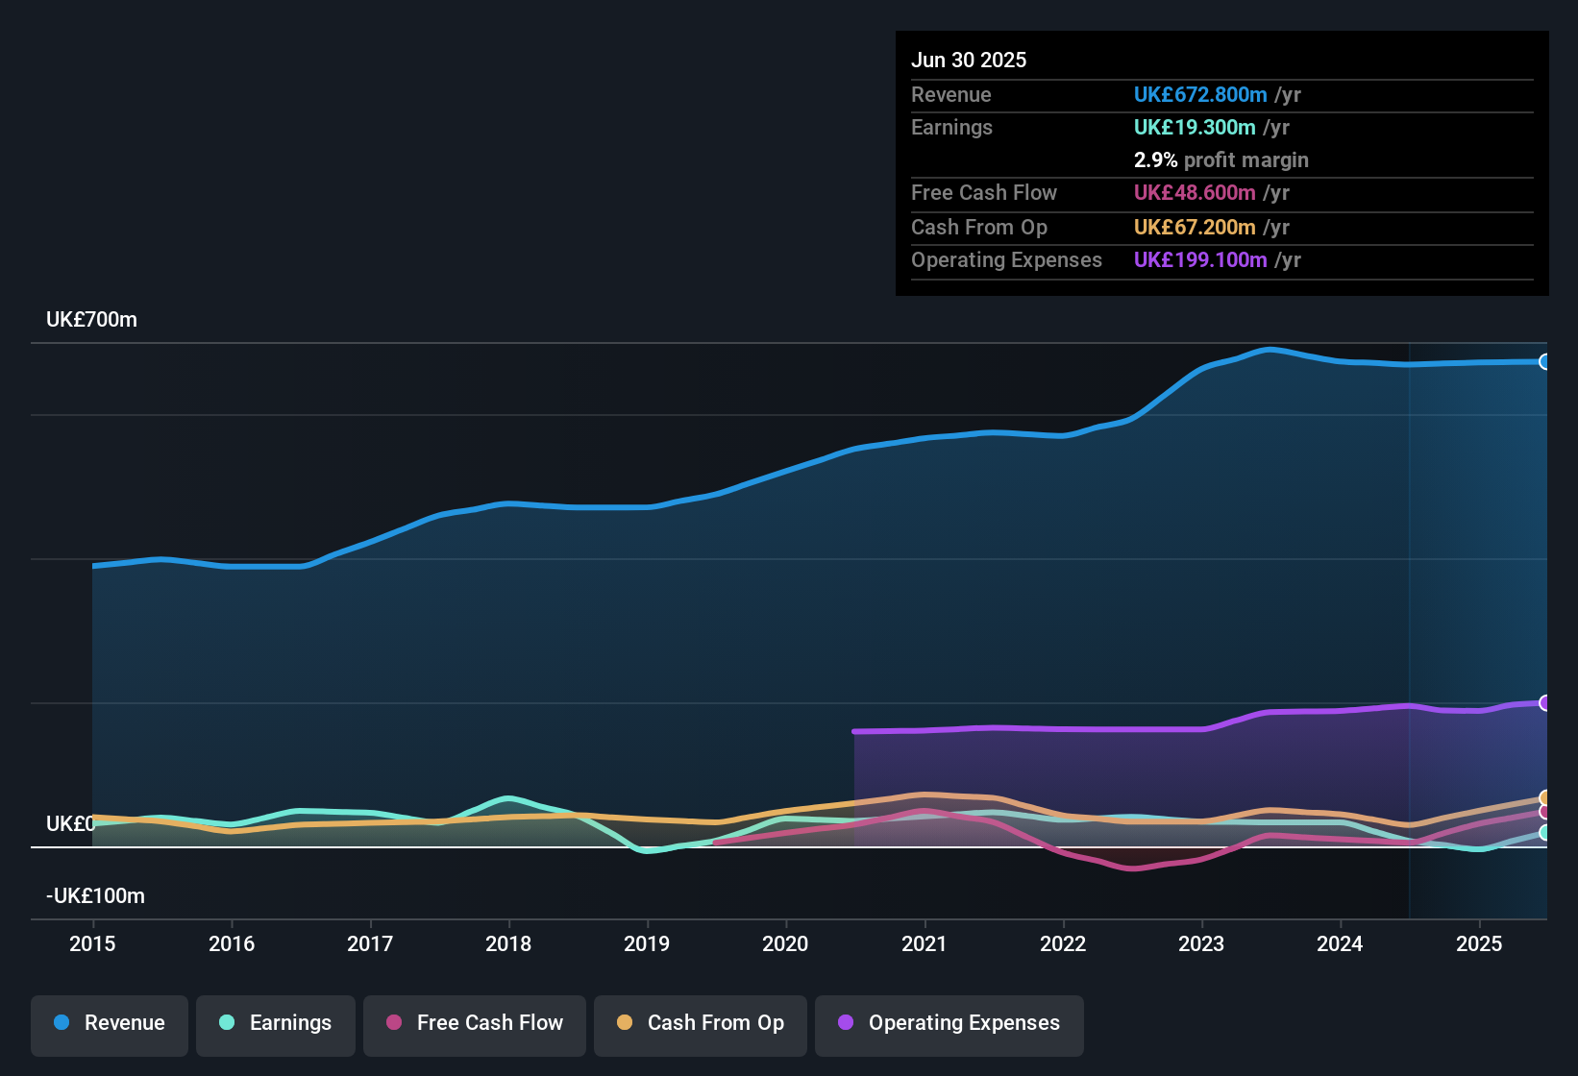Click the purple dot in Operating Expenses legend
1578x1076 pixels.
(846, 1023)
